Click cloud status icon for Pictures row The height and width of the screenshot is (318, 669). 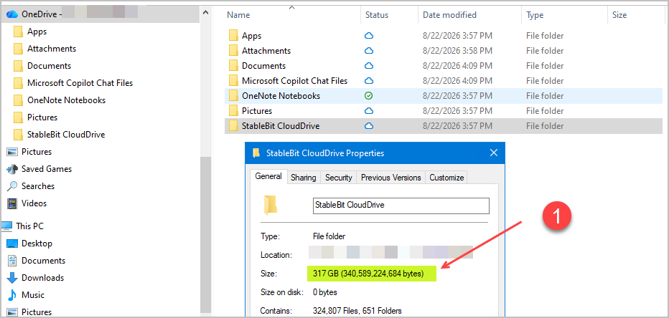click(369, 111)
